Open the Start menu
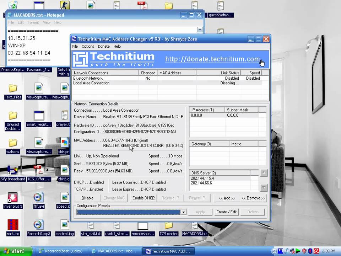This screenshot has height=256, width=341. point(16,251)
